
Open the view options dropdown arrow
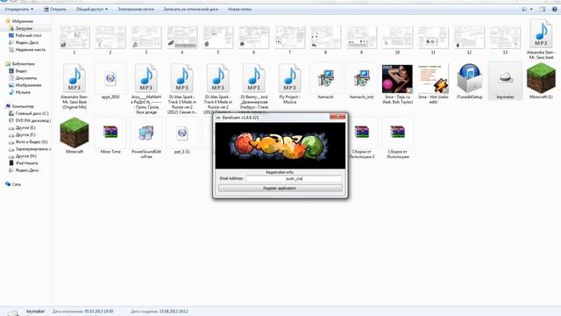point(531,10)
